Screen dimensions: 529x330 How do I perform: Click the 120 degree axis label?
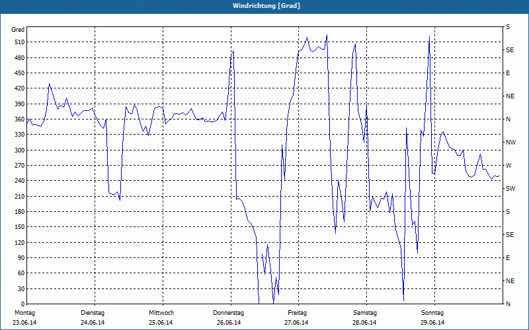pos(20,242)
